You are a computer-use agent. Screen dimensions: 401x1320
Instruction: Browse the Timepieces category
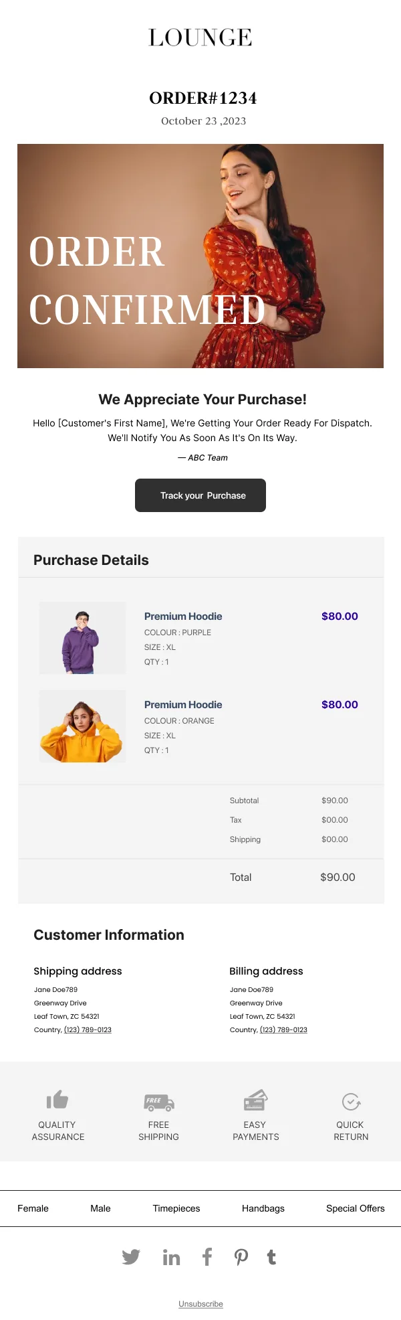pos(176,1208)
